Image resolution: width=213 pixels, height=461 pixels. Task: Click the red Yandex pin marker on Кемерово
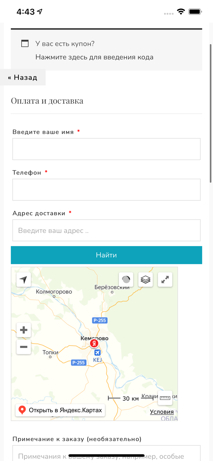pos(93,344)
